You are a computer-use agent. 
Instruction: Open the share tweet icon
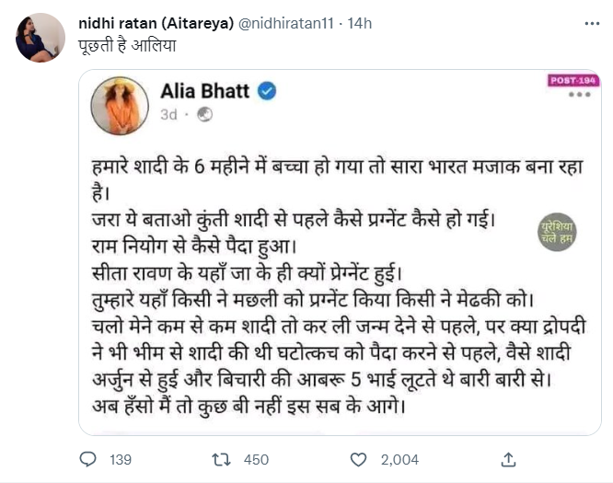(x=507, y=459)
